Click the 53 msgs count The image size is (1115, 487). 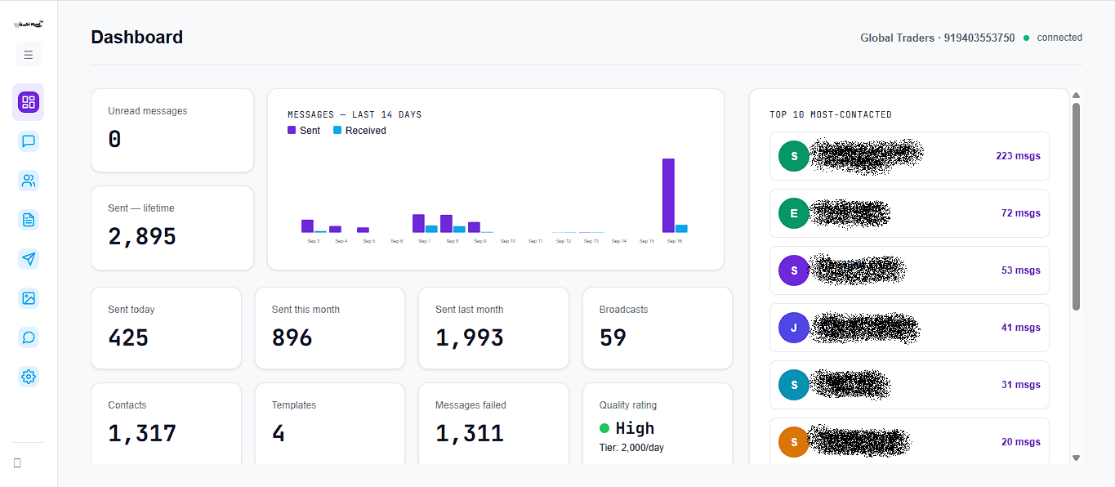[1021, 270]
